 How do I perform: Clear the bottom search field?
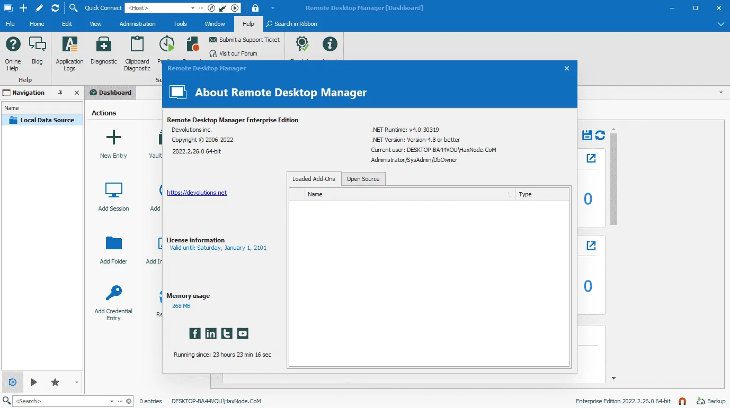(128, 401)
